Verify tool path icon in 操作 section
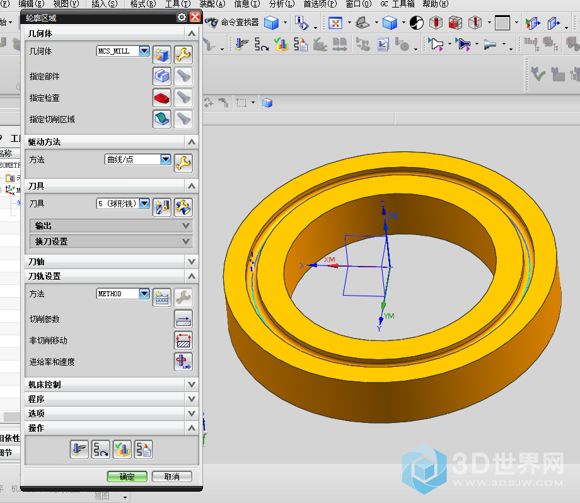This screenshot has height=503, width=580. [122, 449]
